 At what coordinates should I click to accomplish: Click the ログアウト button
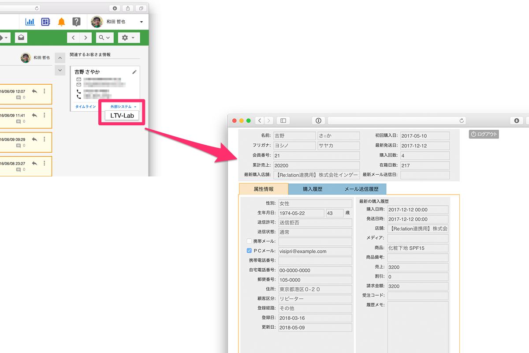pyautogui.click(x=484, y=134)
